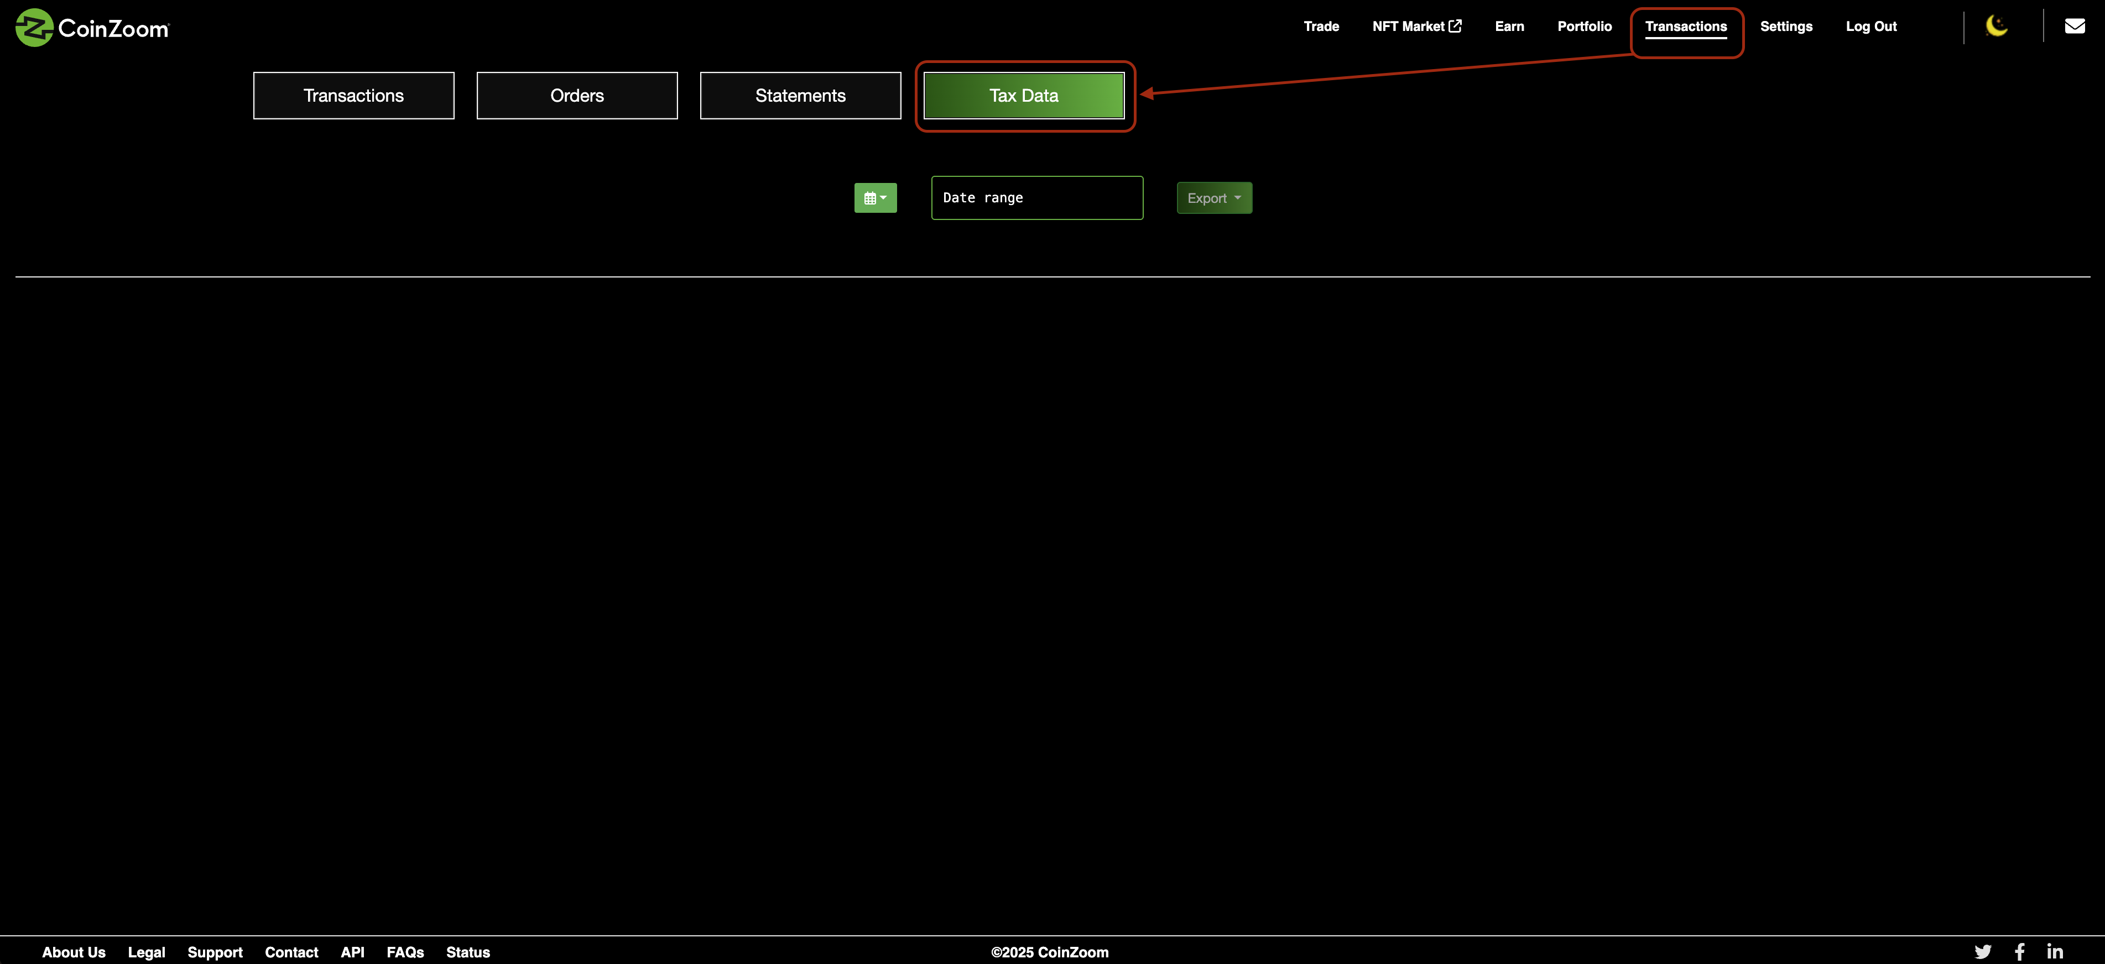Screen dimensions: 2105x964
Task: Open the calendar date picker dropdown
Action: point(875,198)
